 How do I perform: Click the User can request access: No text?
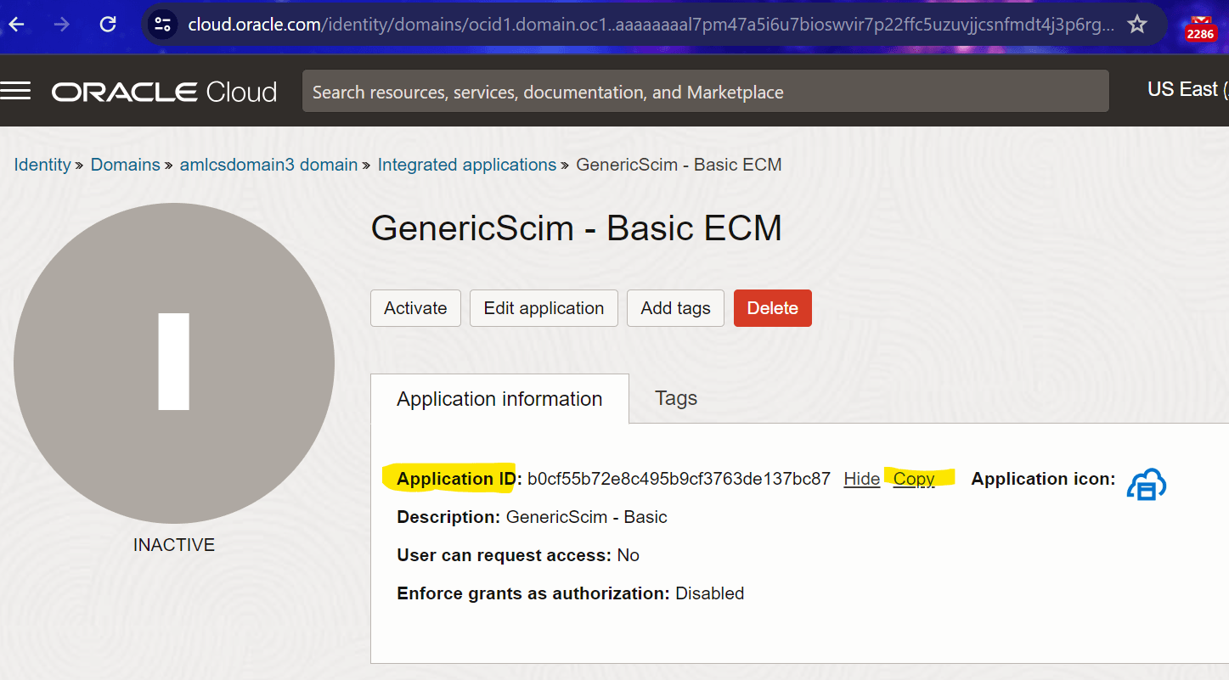(x=518, y=555)
